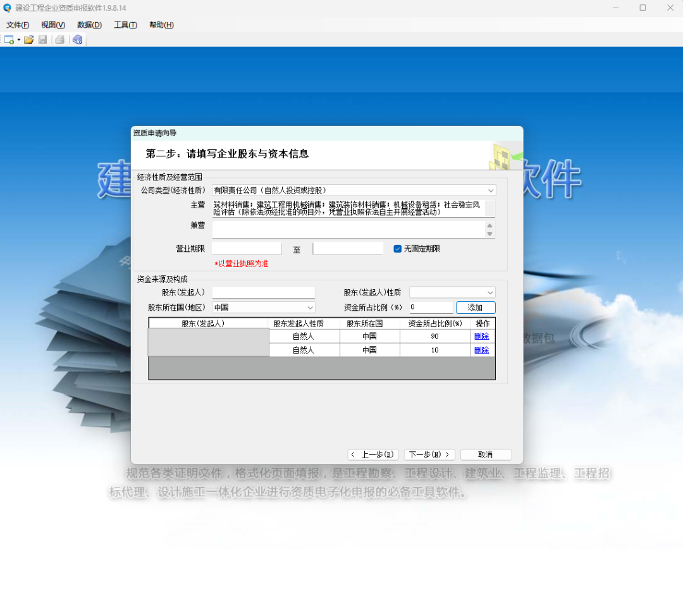Click the 下一步(N) button

click(x=429, y=454)
